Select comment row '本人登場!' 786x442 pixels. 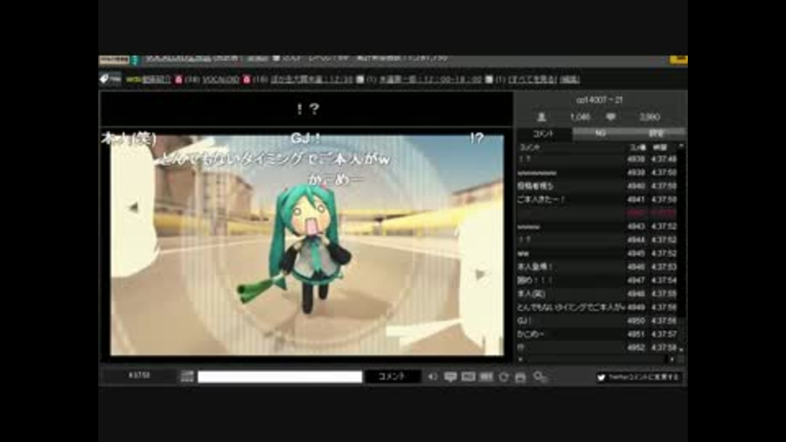pyautogui.click(x=597, y=267)
